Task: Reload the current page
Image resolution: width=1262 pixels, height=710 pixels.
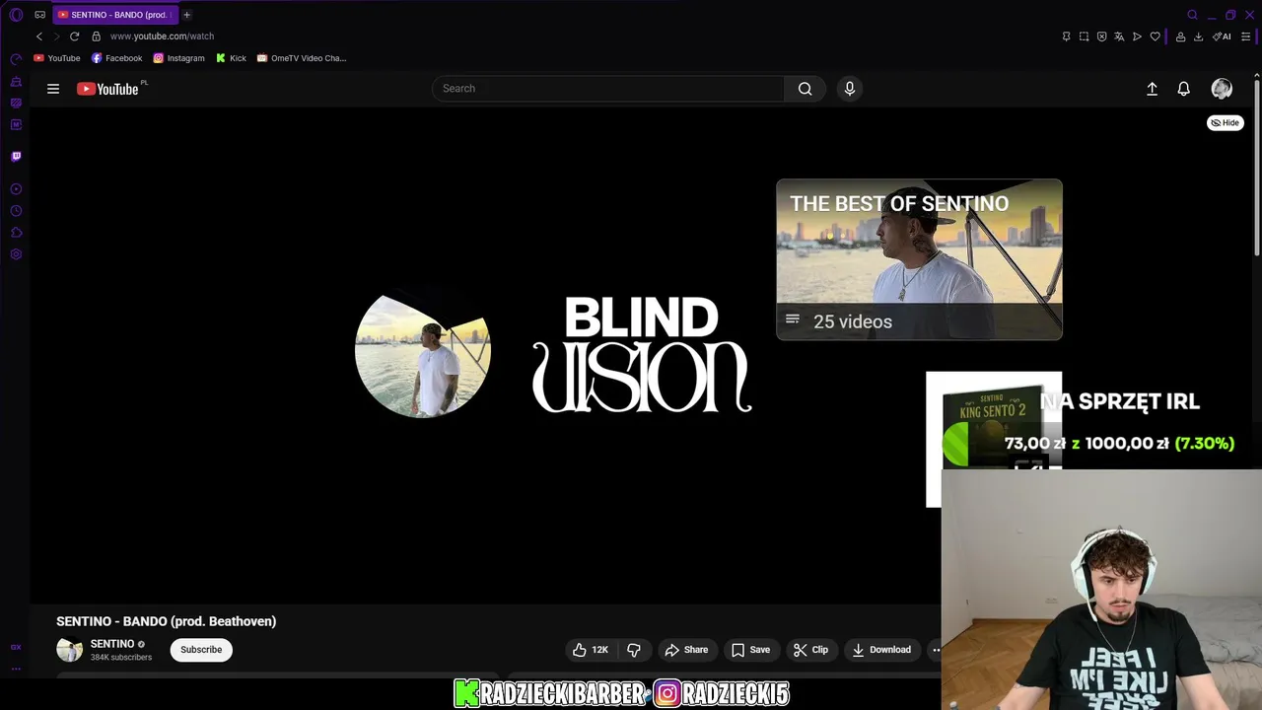Action: (74, 36)
